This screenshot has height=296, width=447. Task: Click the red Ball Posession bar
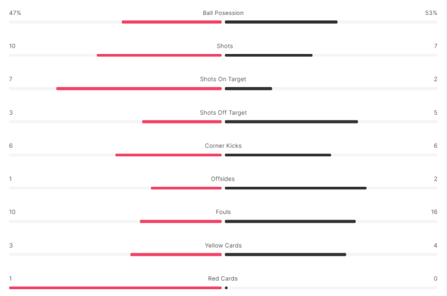[171, 22]
